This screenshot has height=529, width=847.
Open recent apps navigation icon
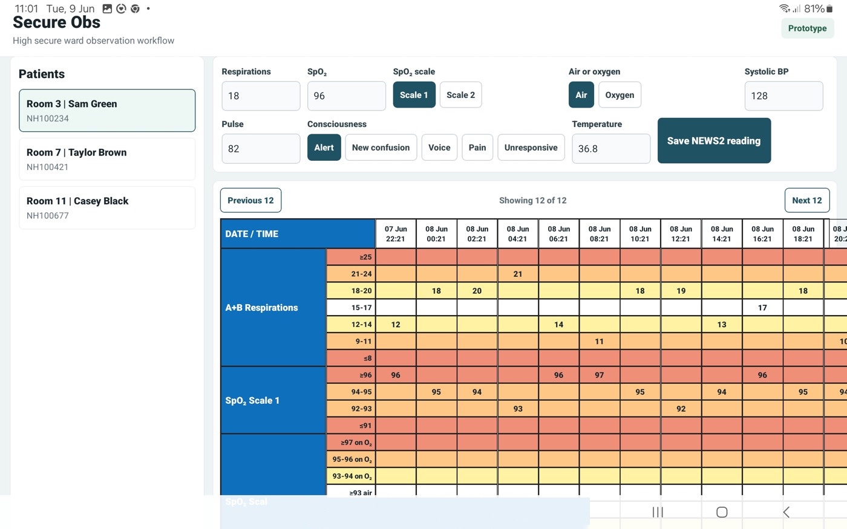point(658,512)
